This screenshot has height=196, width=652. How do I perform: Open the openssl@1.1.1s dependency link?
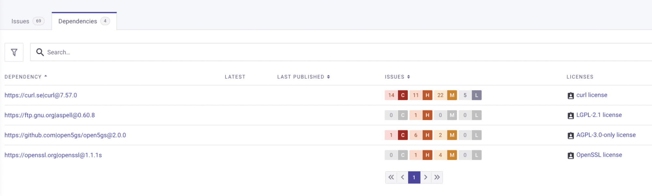click(x=53, y=155)
